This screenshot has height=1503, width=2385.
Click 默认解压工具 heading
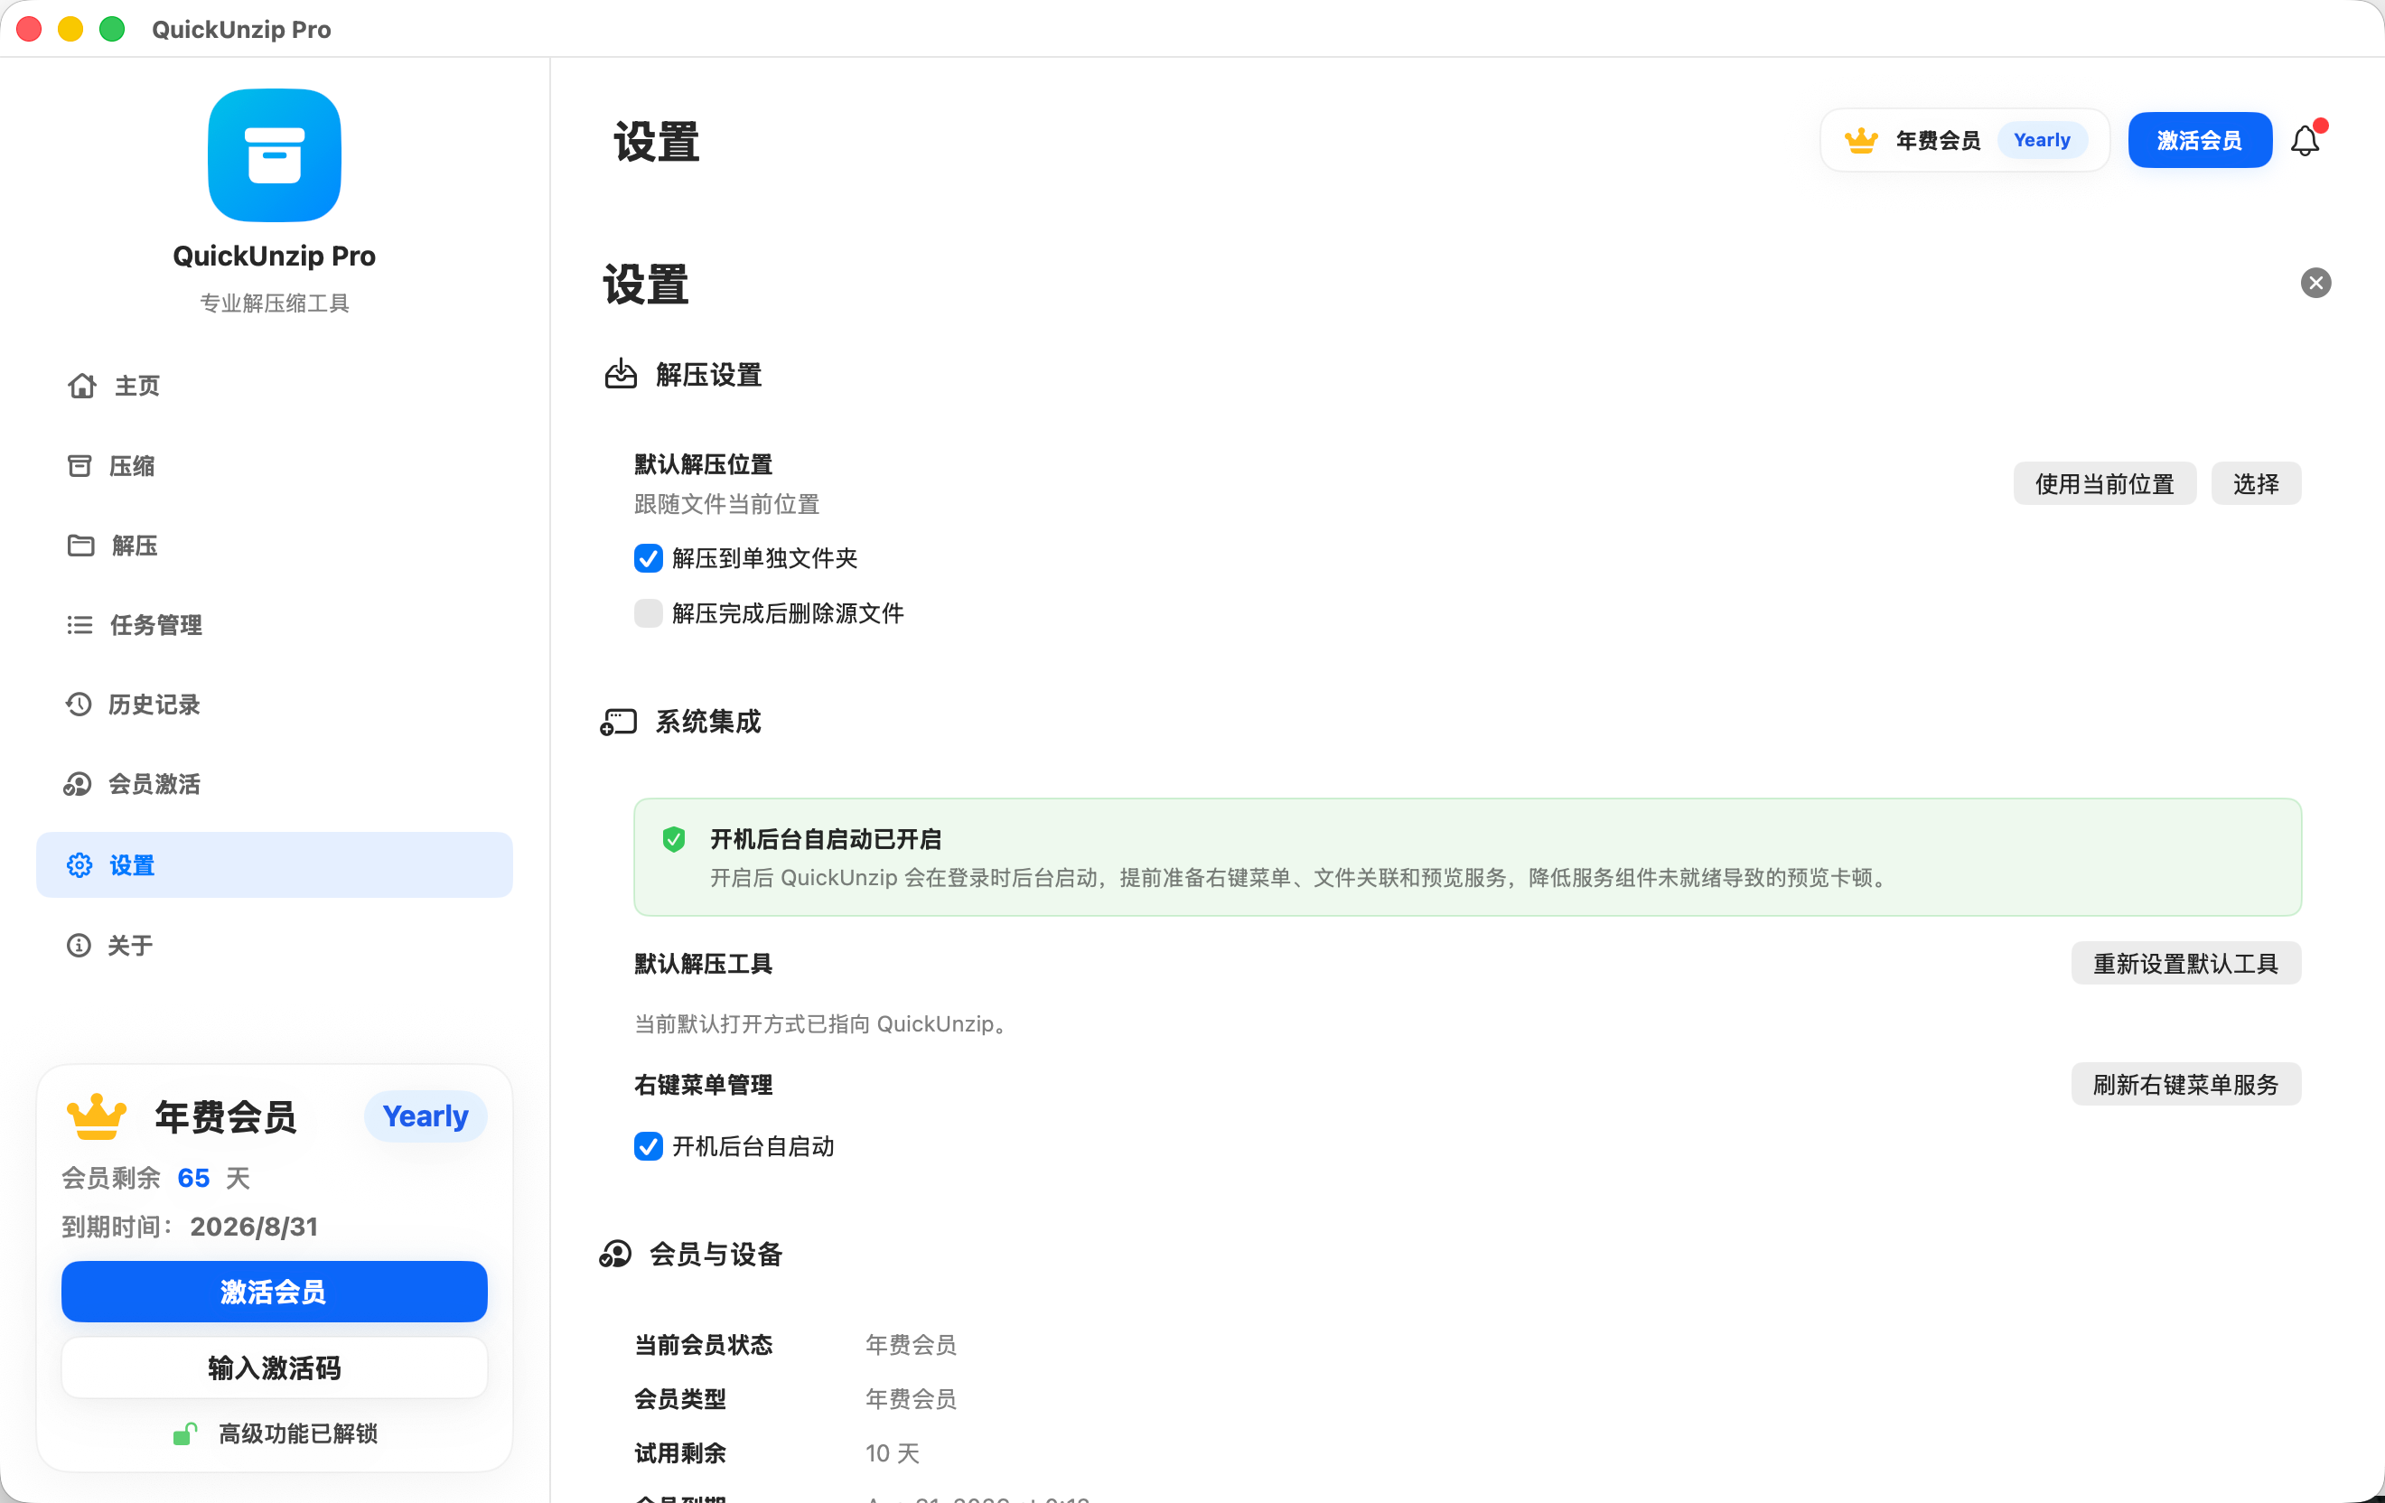[x=703, y=964]
